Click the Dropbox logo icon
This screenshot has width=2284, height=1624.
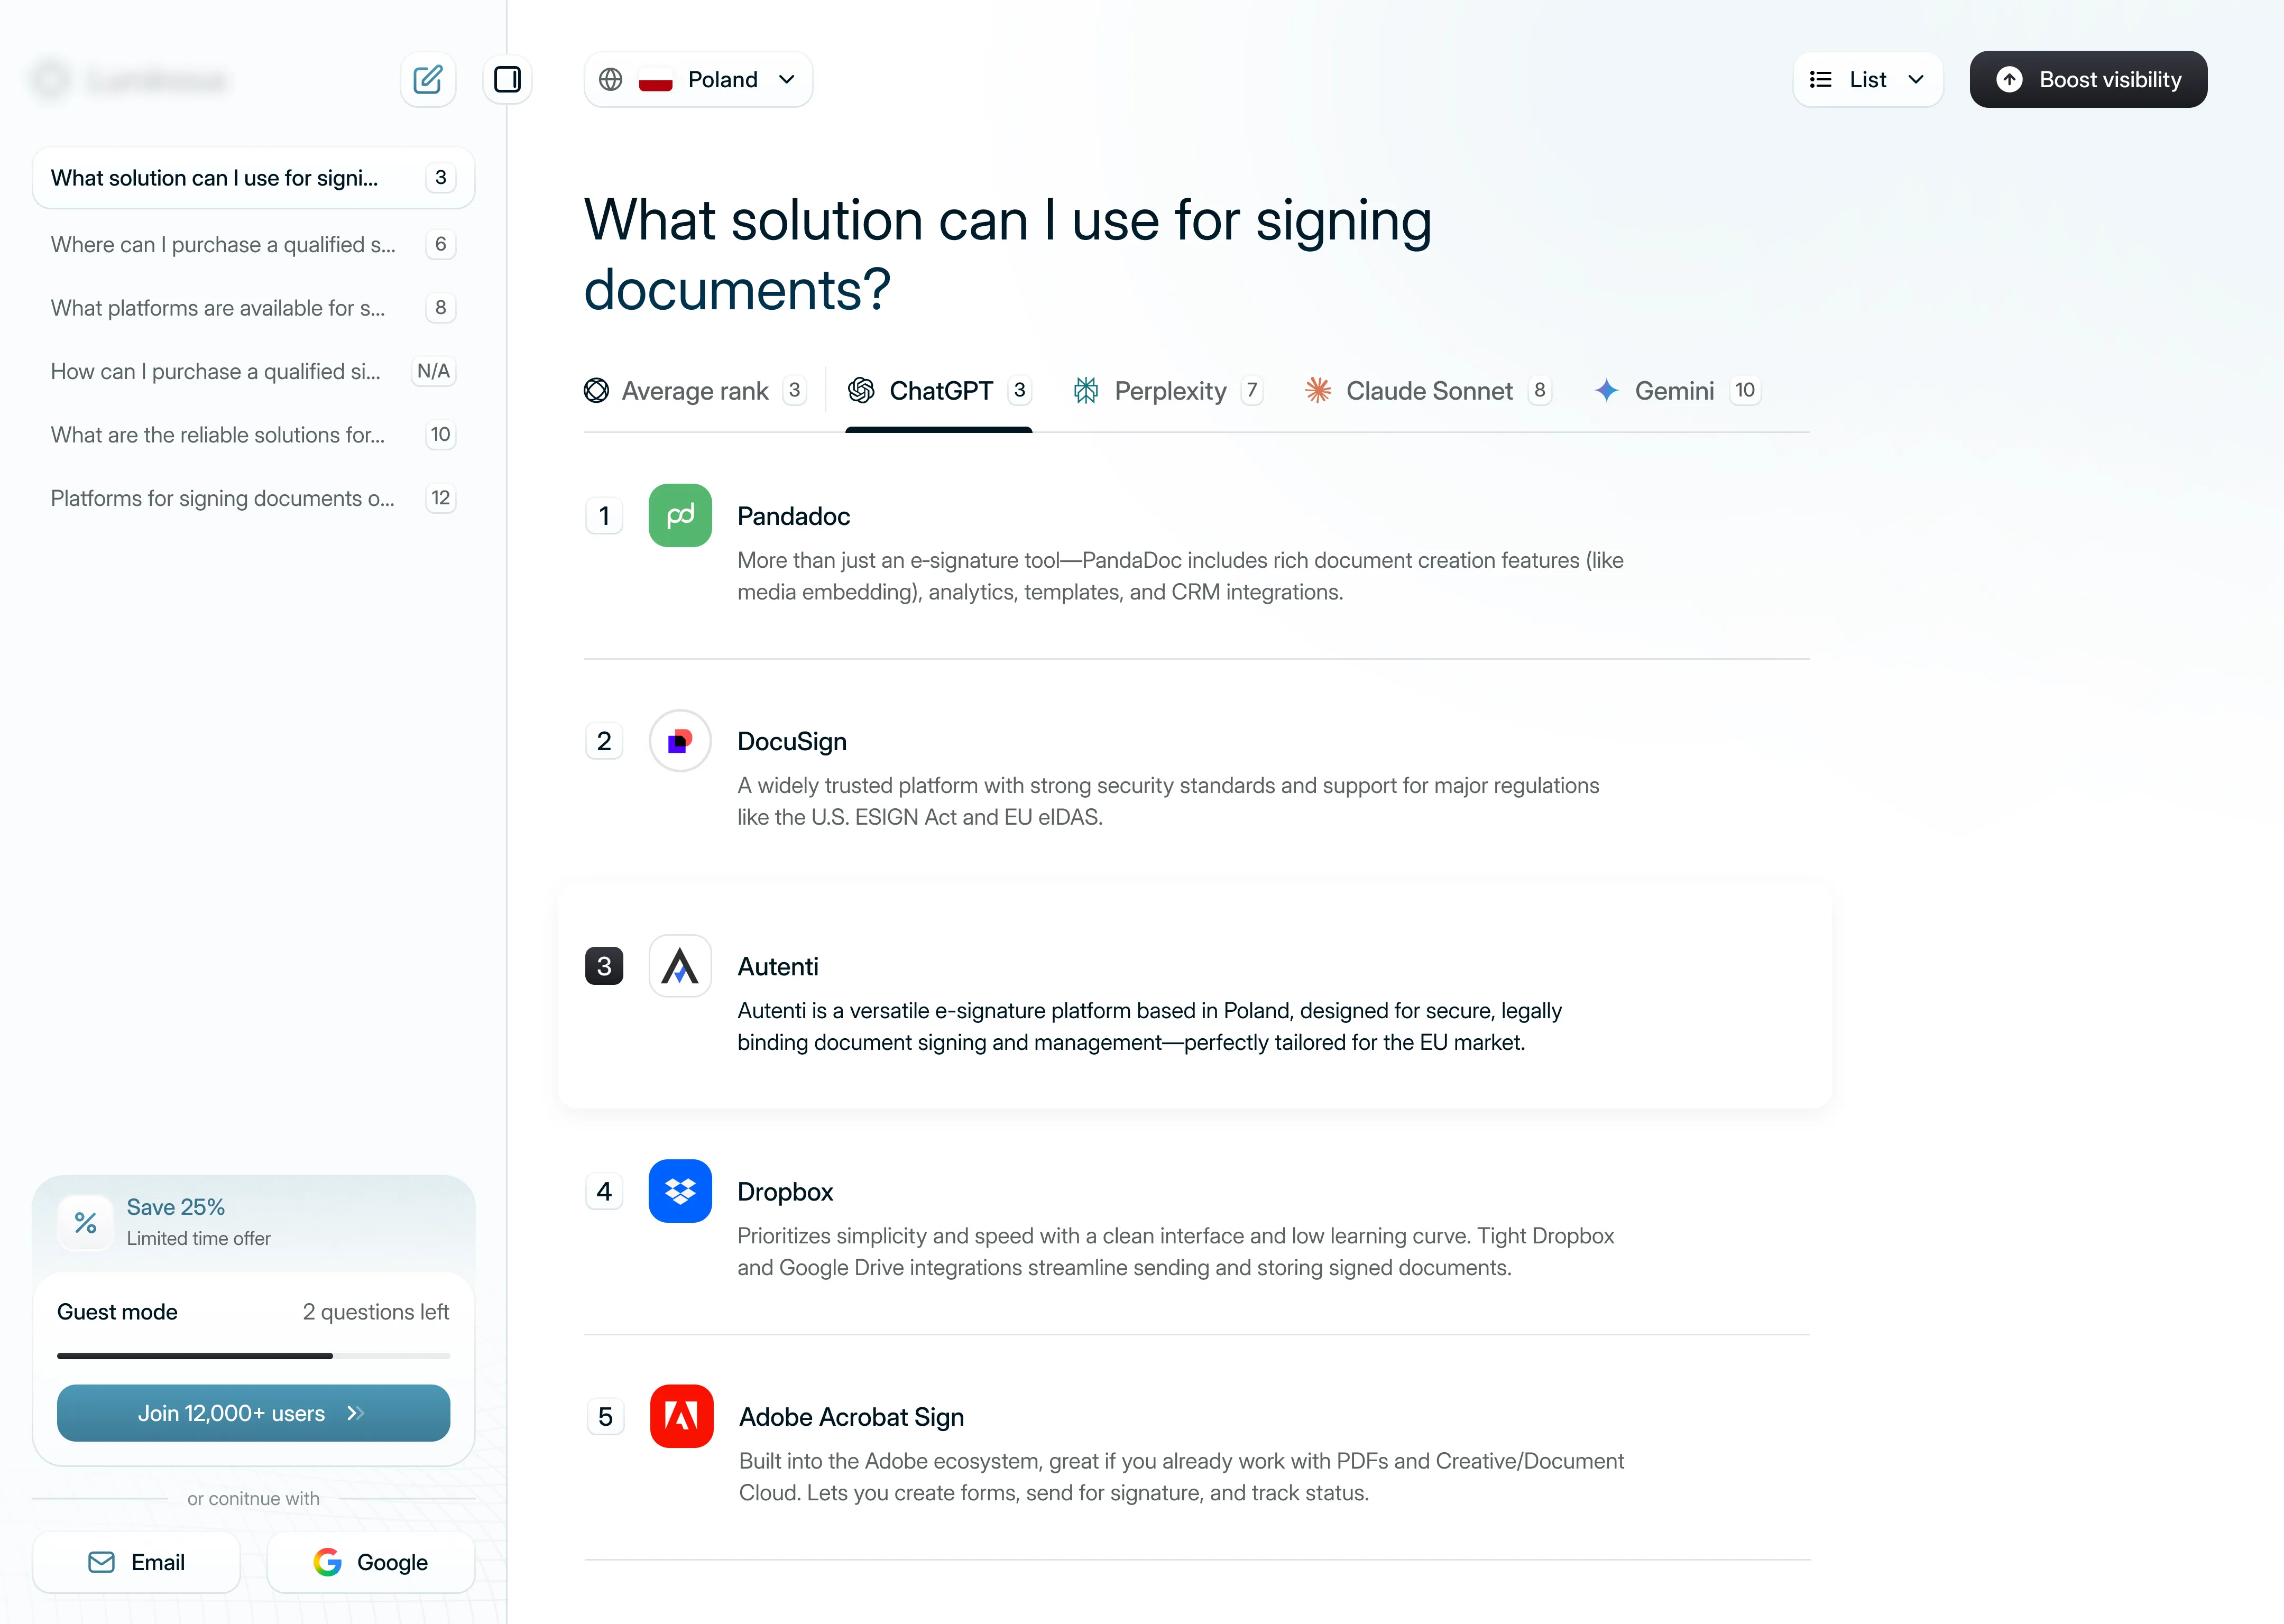pyautogui.click(x=680, y=1191)
